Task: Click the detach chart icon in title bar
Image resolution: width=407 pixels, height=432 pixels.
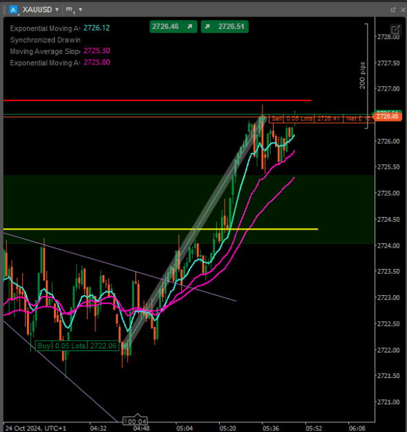Action: click(x=393, y=10)
